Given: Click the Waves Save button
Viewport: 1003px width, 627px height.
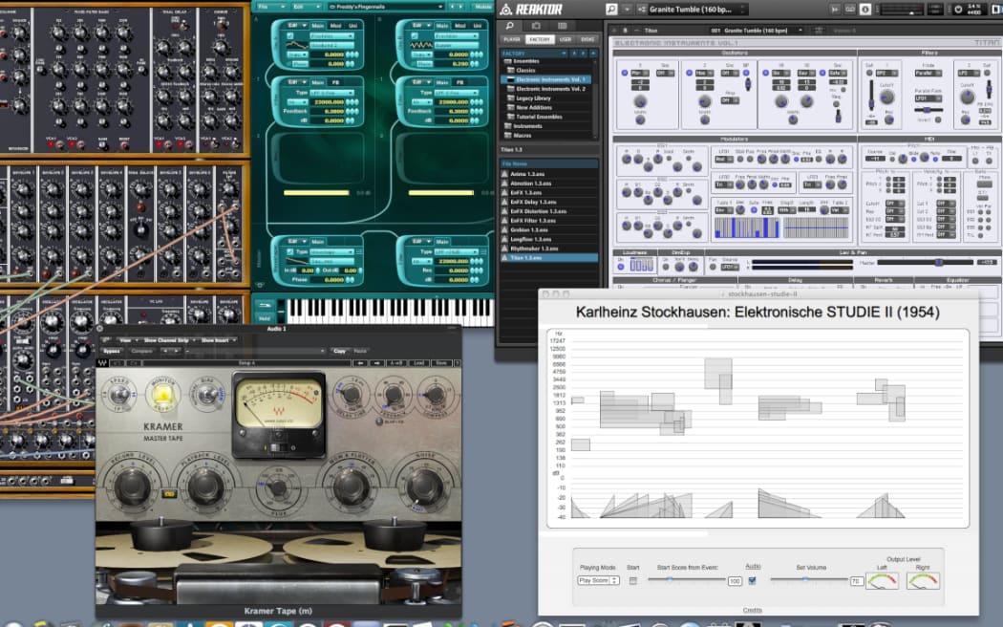Looking at the screenshot, I should pyautogui.click(x=441, y=363).
